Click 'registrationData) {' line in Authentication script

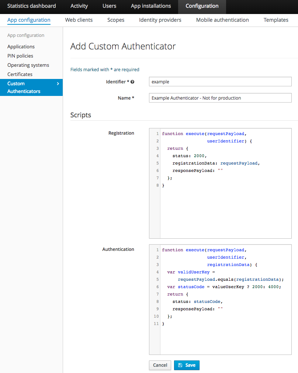coord(232,265)
